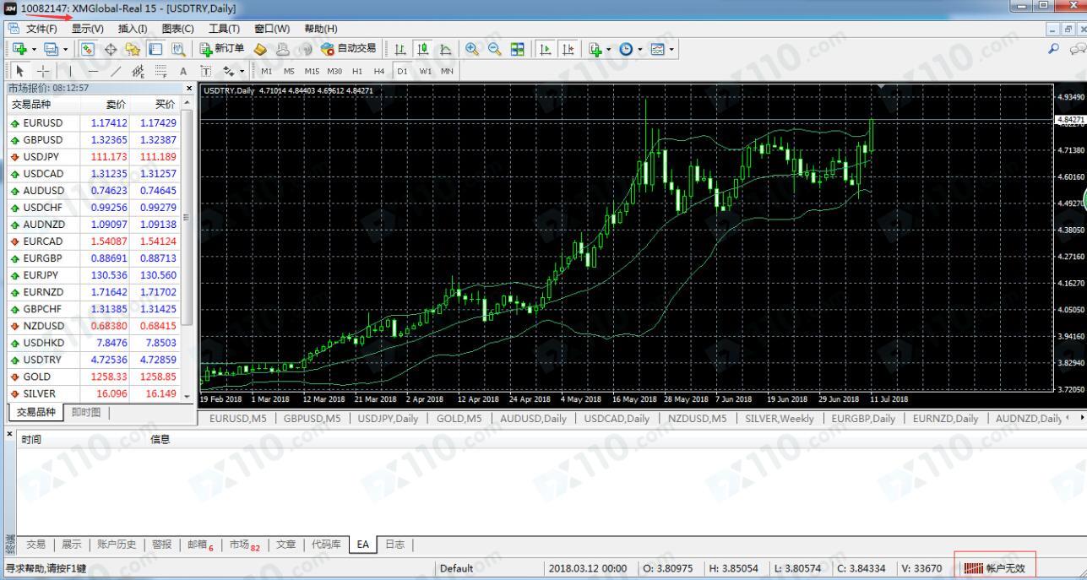Select the W1 timeframe button
This screenshot has height=580, width=1087.
[x=425, y=71]
